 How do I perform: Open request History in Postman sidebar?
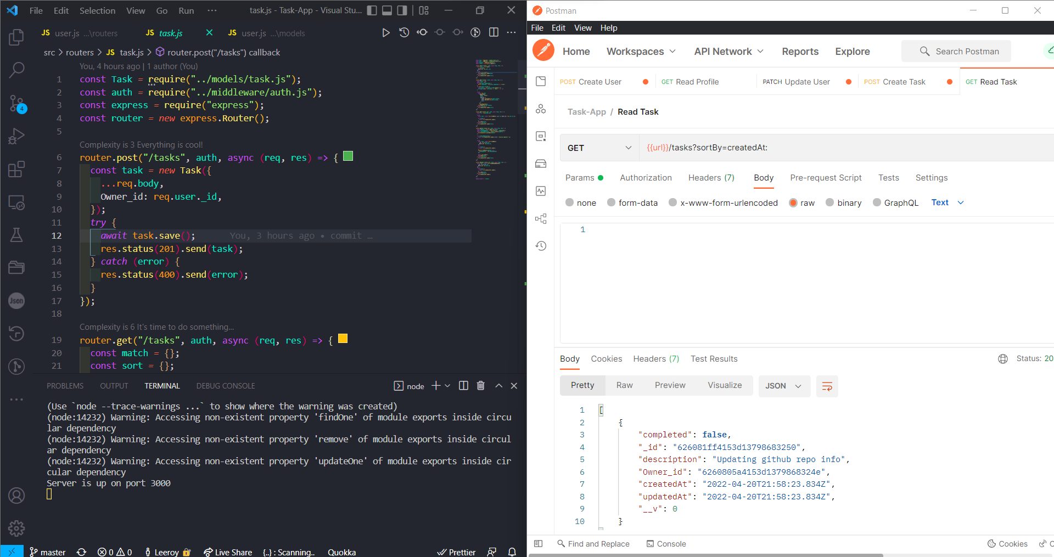541,246
